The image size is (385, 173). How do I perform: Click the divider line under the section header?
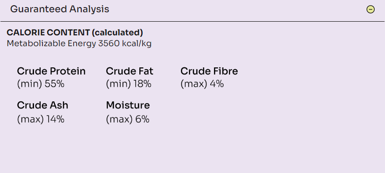(193, 22)
